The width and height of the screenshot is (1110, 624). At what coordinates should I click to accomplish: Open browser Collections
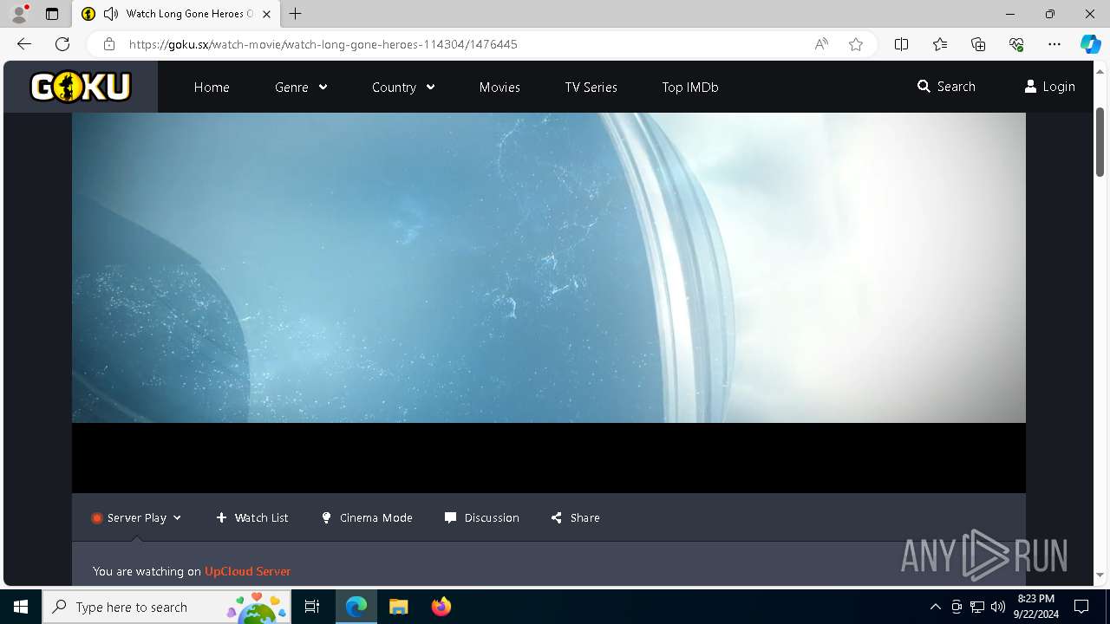(x=978, y=44)
